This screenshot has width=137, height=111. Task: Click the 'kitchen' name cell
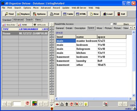(86, 53)
